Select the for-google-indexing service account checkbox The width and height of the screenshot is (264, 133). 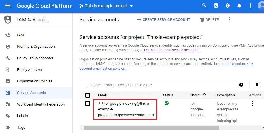tap(88, 104)
